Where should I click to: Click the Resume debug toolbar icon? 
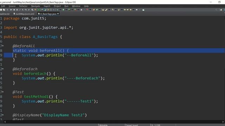tap(11, 10)
